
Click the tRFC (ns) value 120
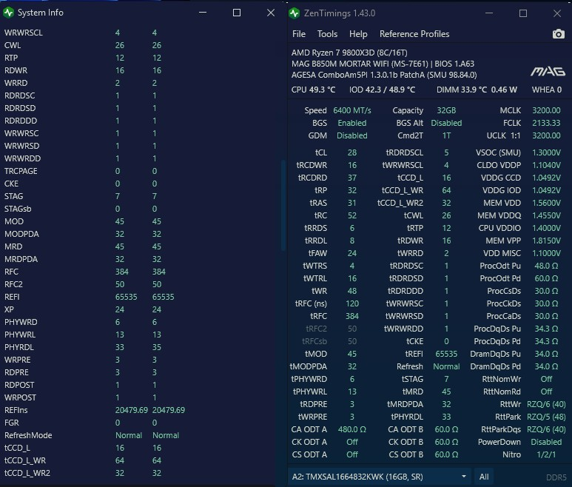point(352,303)
